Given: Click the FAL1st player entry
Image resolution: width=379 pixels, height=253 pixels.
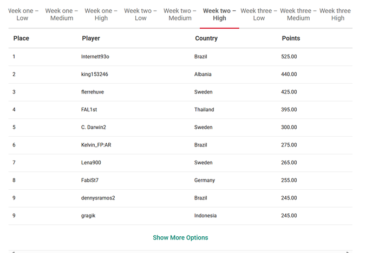Looking at the screenshot, I should tap(89, 110).
